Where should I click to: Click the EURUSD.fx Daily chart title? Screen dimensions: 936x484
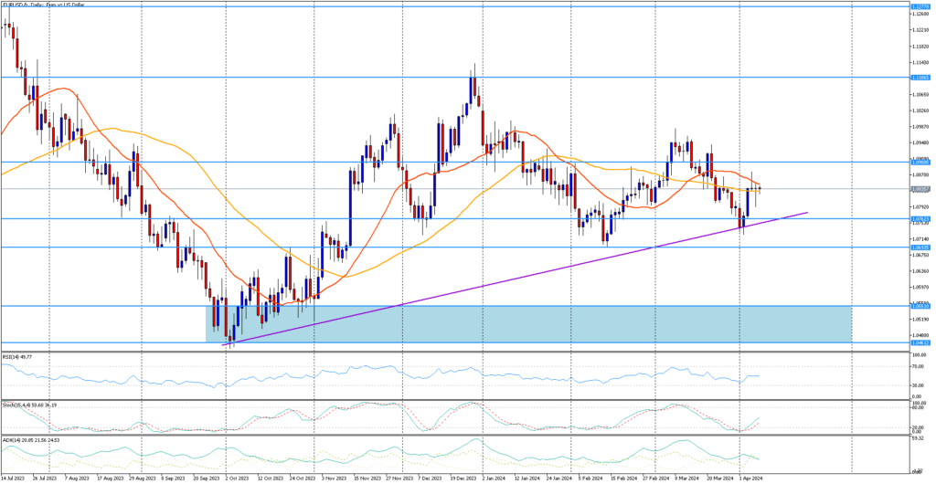[46, 5]
